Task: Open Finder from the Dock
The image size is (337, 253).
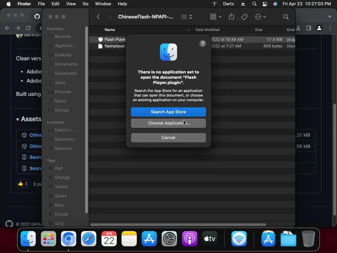Action: click(x=28, y=239)
